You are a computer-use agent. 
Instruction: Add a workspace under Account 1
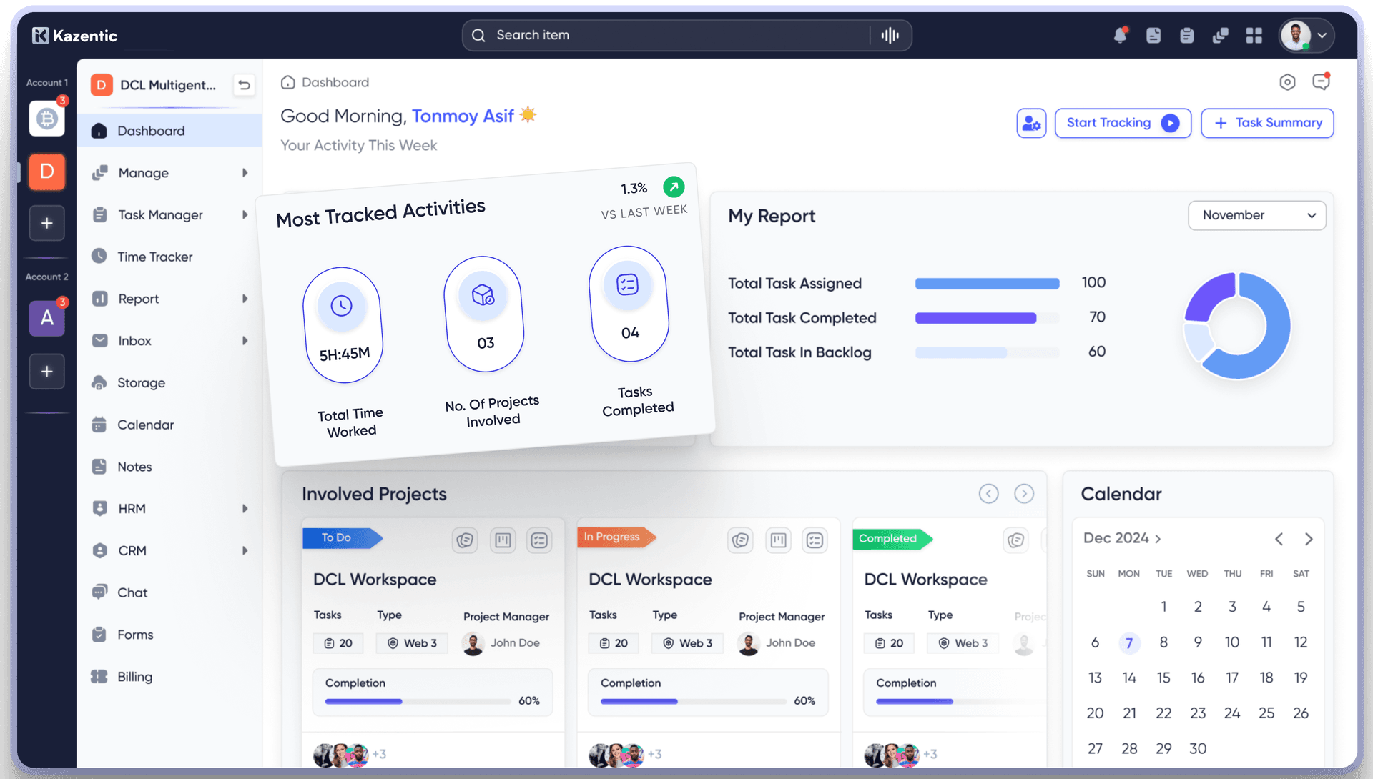pyautogui.click(x=47, y=223)
